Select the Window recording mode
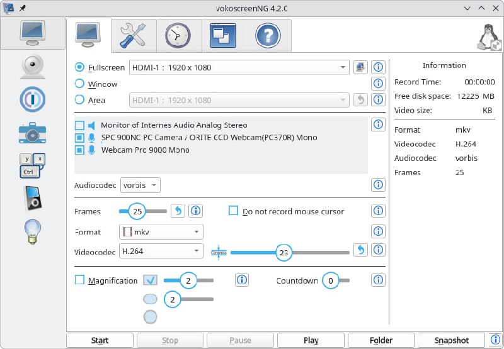The image size is (504, 349). click(79, 84)
